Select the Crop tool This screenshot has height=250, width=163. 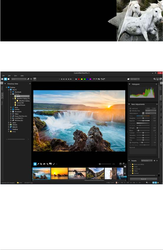coord(41,164)
